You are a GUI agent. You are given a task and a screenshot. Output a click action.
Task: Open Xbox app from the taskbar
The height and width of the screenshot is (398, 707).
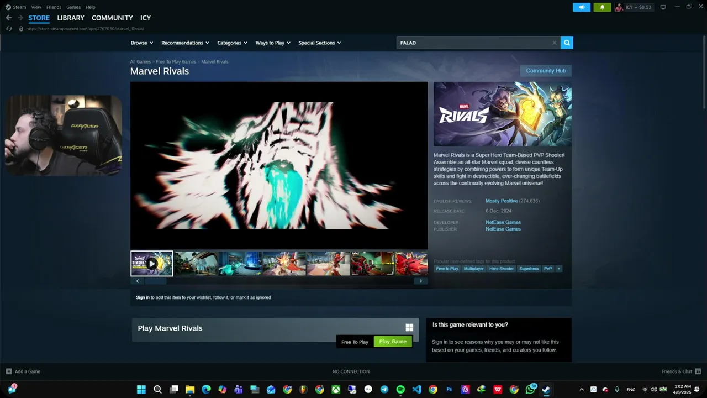coord(336,389)
